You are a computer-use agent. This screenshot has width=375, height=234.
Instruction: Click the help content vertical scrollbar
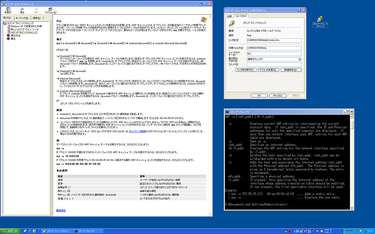210,115
